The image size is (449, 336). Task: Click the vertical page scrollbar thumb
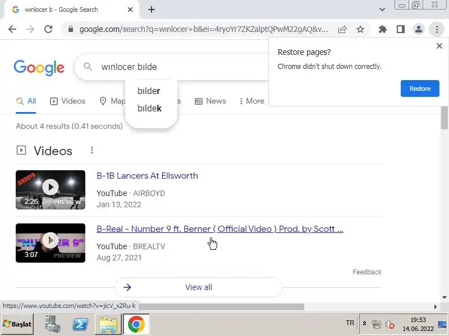coord(445,118)
